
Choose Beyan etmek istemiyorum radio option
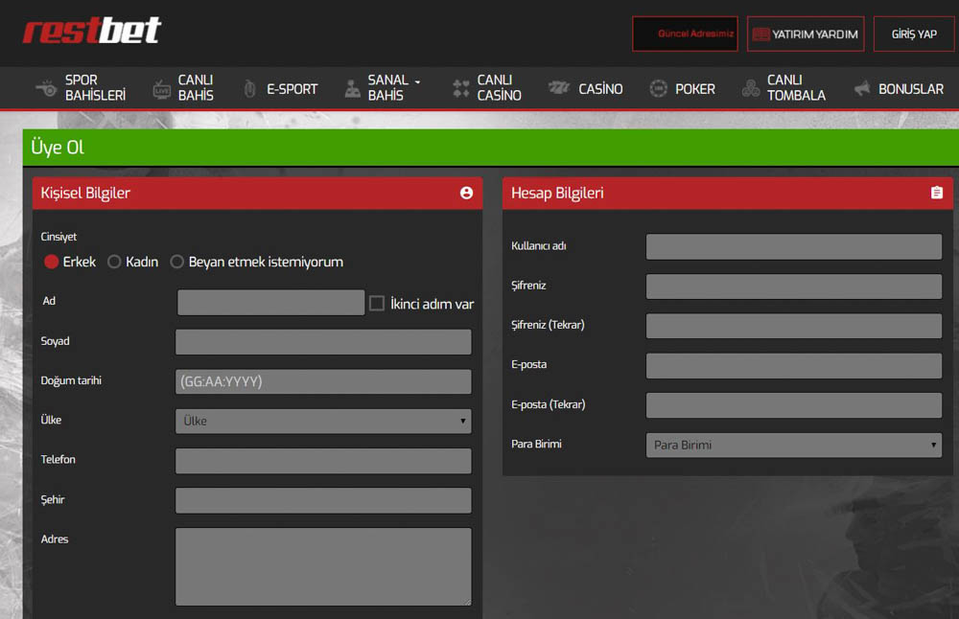177,262
